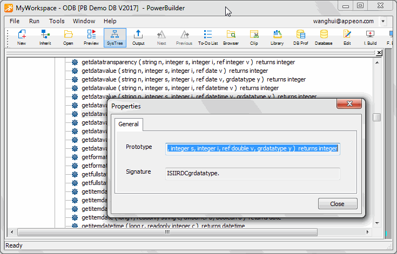Select the General tab in Properties

[129, 124]
